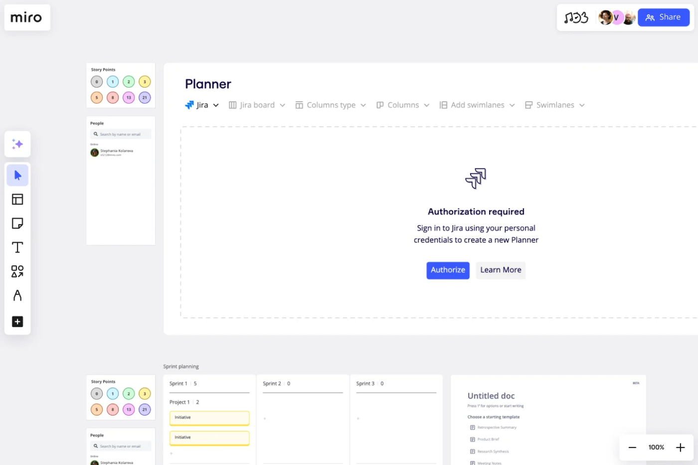Open the Miro AI sparkle tool
Viewport: 698px width, 465px height.
click(17, 144)
